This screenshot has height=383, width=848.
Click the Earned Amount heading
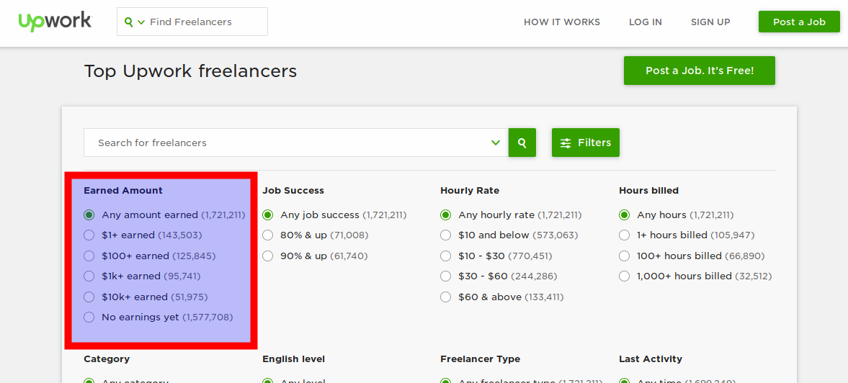123,191
